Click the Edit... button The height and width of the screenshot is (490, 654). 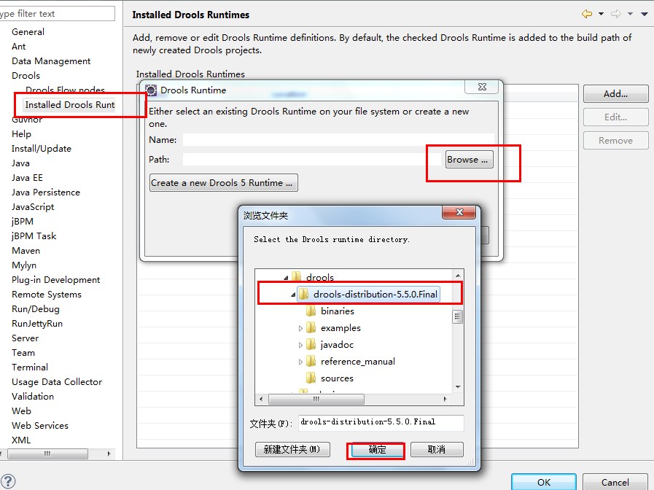615,117
